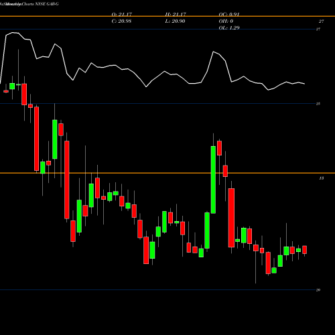Click the chart title ending in 'NYSE GAB-G'
The width and height of the screenshot is (335, 335).
[29, 4]
